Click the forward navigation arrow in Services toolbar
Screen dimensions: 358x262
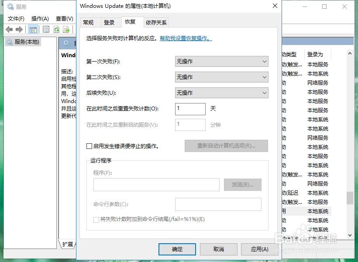(x=18, y=29)
